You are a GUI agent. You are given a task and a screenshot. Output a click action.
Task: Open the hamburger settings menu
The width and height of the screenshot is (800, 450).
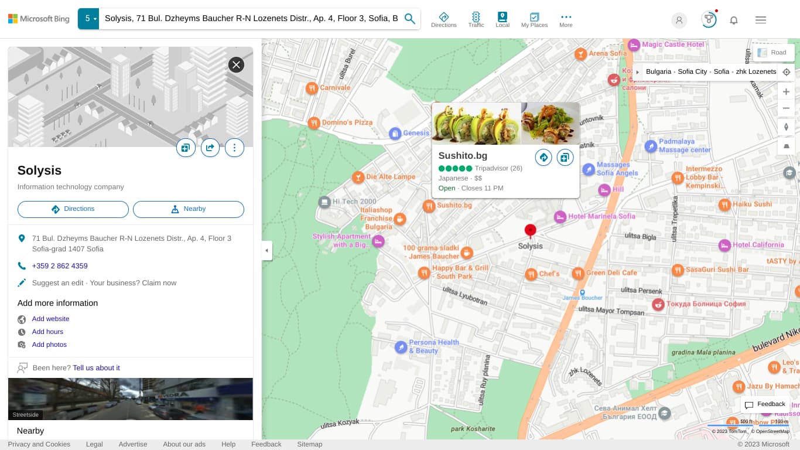pyautogui.click(x=761, y=20)
